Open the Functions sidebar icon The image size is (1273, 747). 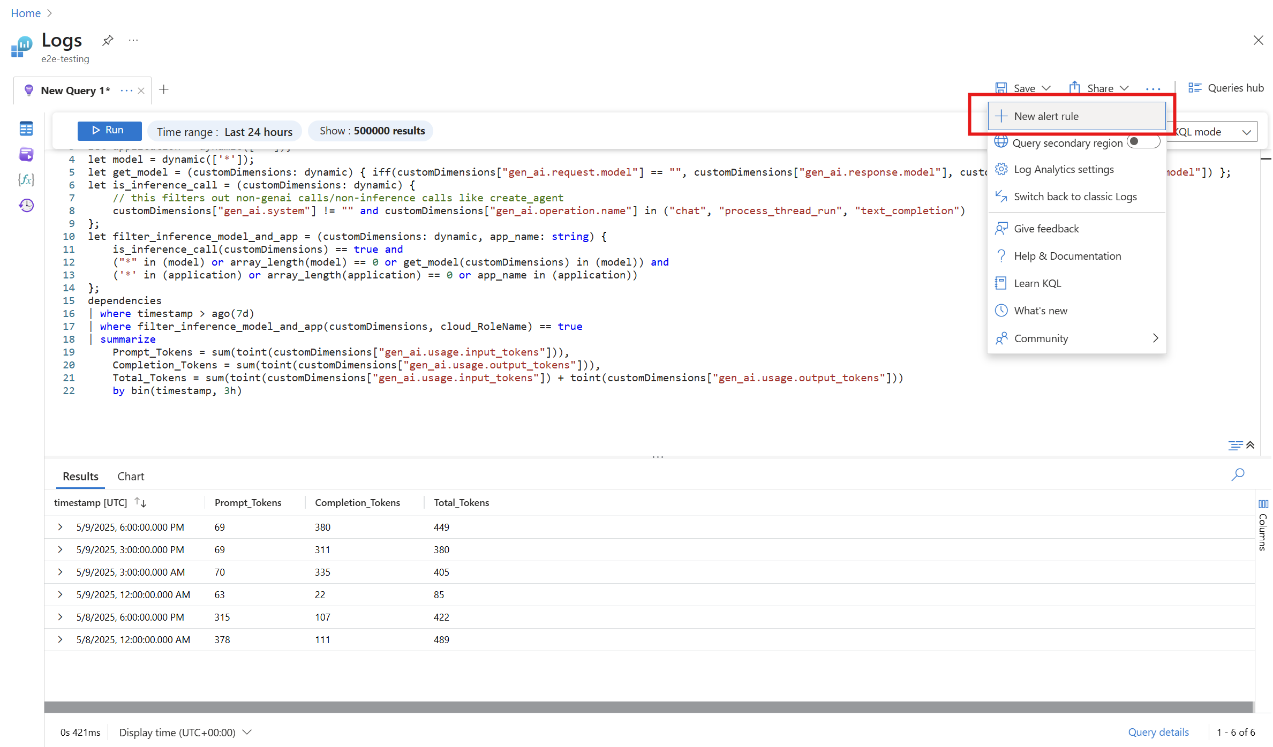(x=26, y=179)
